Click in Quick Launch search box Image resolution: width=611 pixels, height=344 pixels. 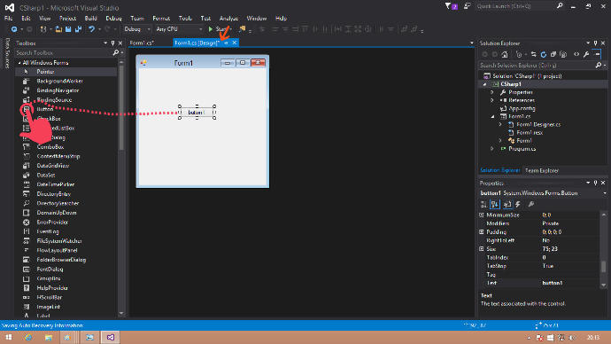pos(515,6)
